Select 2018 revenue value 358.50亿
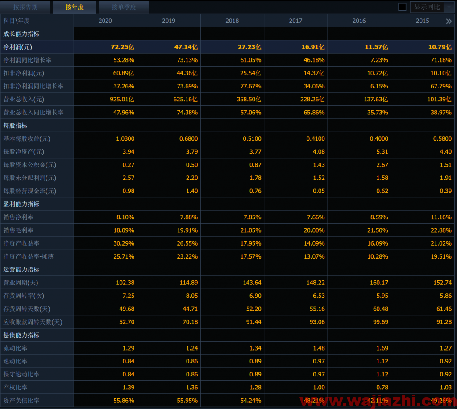The image size is (457, 409). [x=249, y=100]
